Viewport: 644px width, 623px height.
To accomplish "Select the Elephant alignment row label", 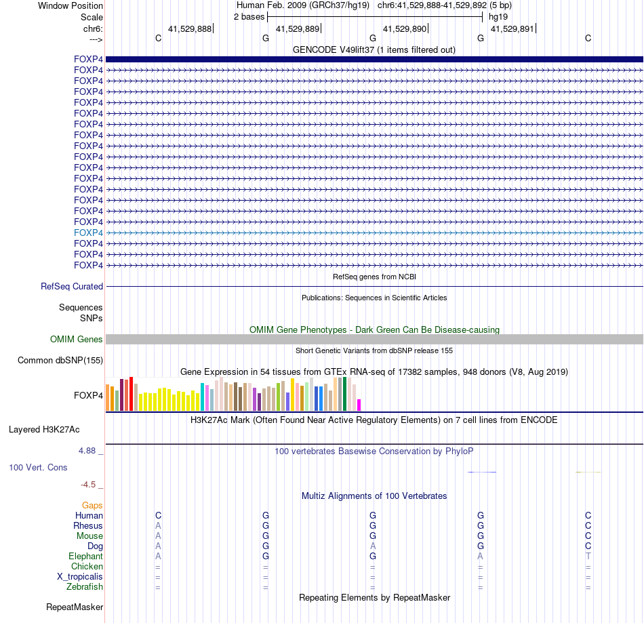I will tap(86, 556).
